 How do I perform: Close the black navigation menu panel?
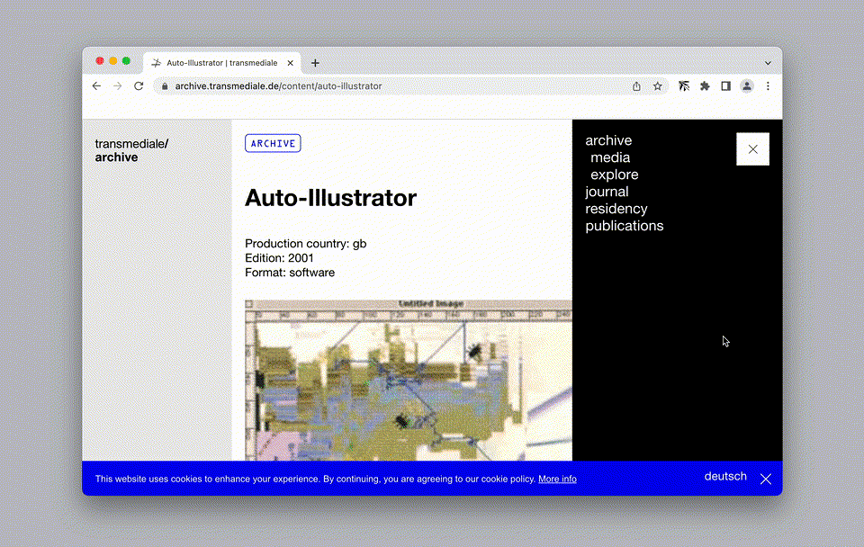click(752, 149)
